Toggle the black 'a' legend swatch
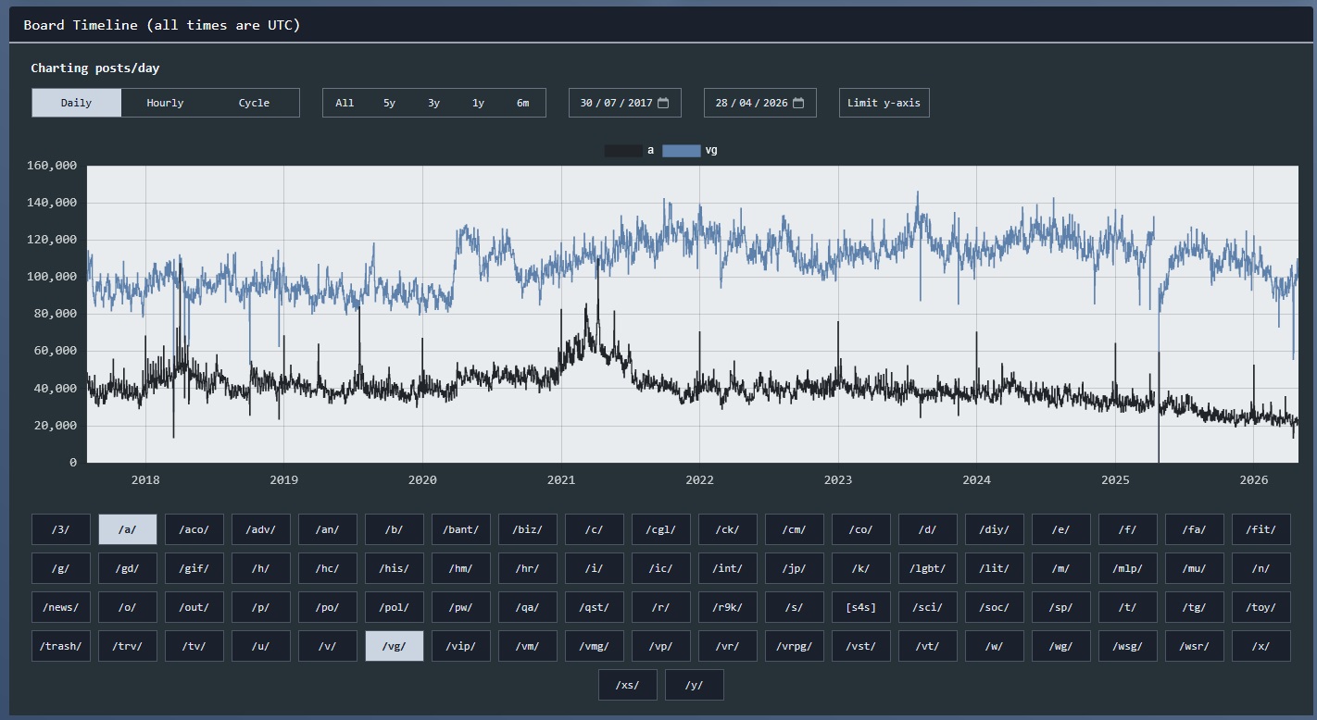The width and height of the screenshot is (1317, 720). click(x=623, y=150)
